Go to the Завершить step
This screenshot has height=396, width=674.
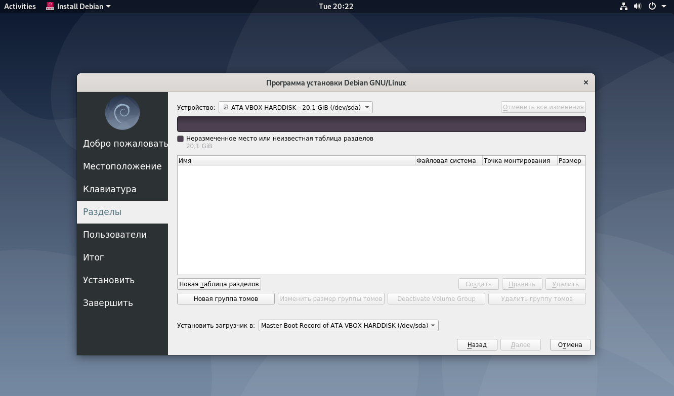pos(122,303)
